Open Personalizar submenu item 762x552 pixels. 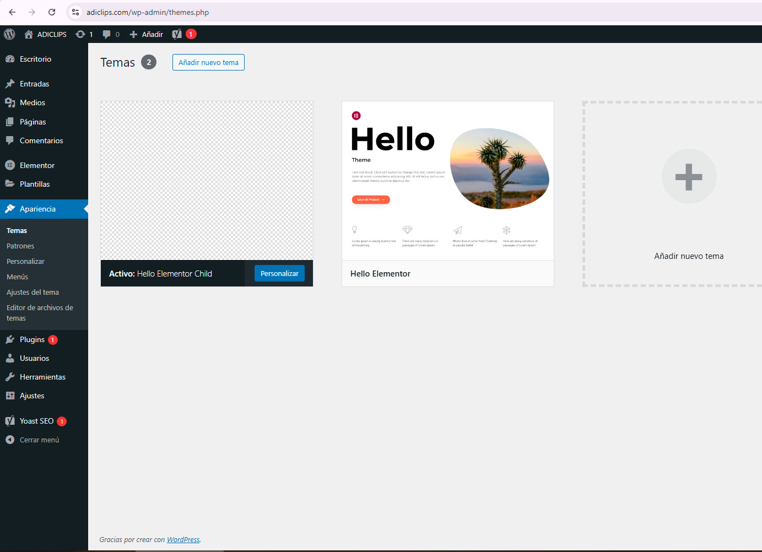[x=25, y=262]
